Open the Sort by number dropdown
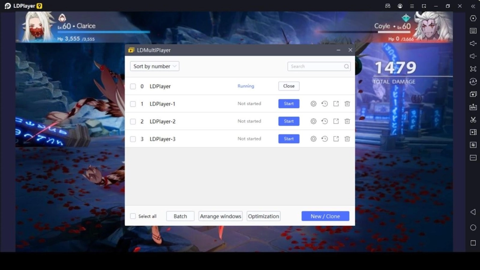The height and width of the screenshot is (270, 480). pos(155,66)
